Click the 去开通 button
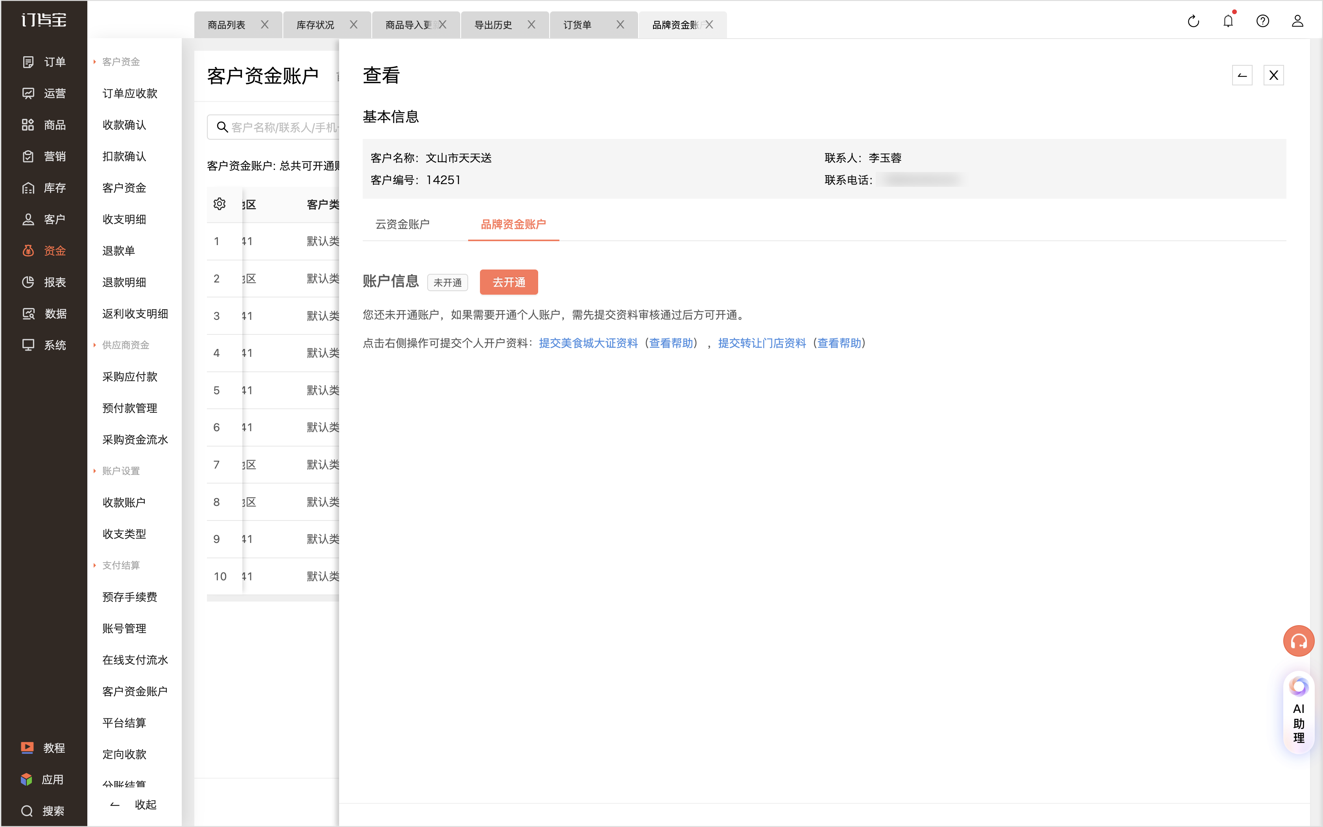This screenshot has height=827, width=1323. (x=509, y=282)
